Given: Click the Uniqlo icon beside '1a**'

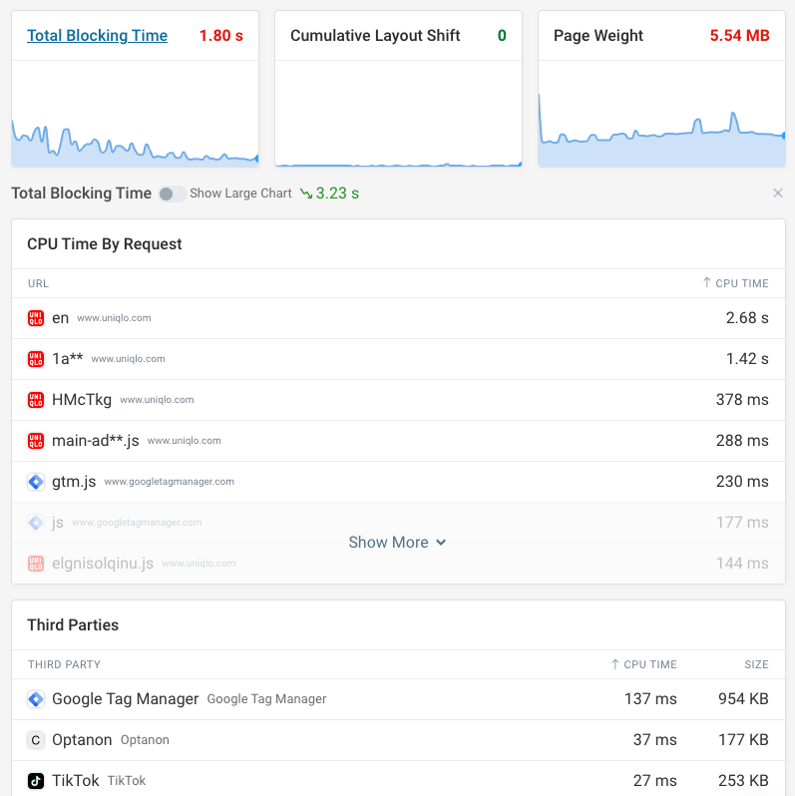Looking at the screenshot, I should pos(36,359).
